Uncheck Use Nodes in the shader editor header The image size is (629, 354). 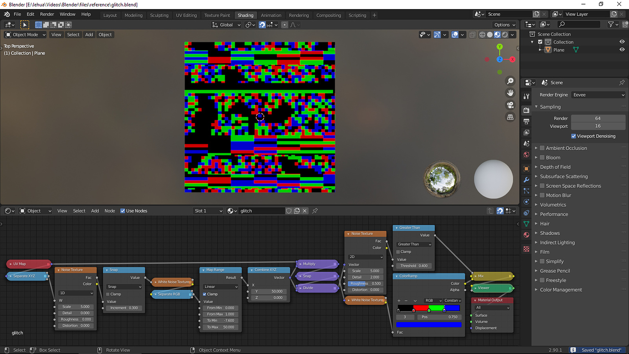pyautogui.click(x=123, y=211)
